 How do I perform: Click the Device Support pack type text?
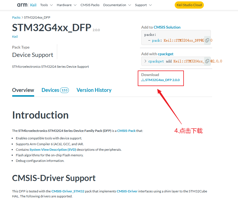(x=33, y=55)
